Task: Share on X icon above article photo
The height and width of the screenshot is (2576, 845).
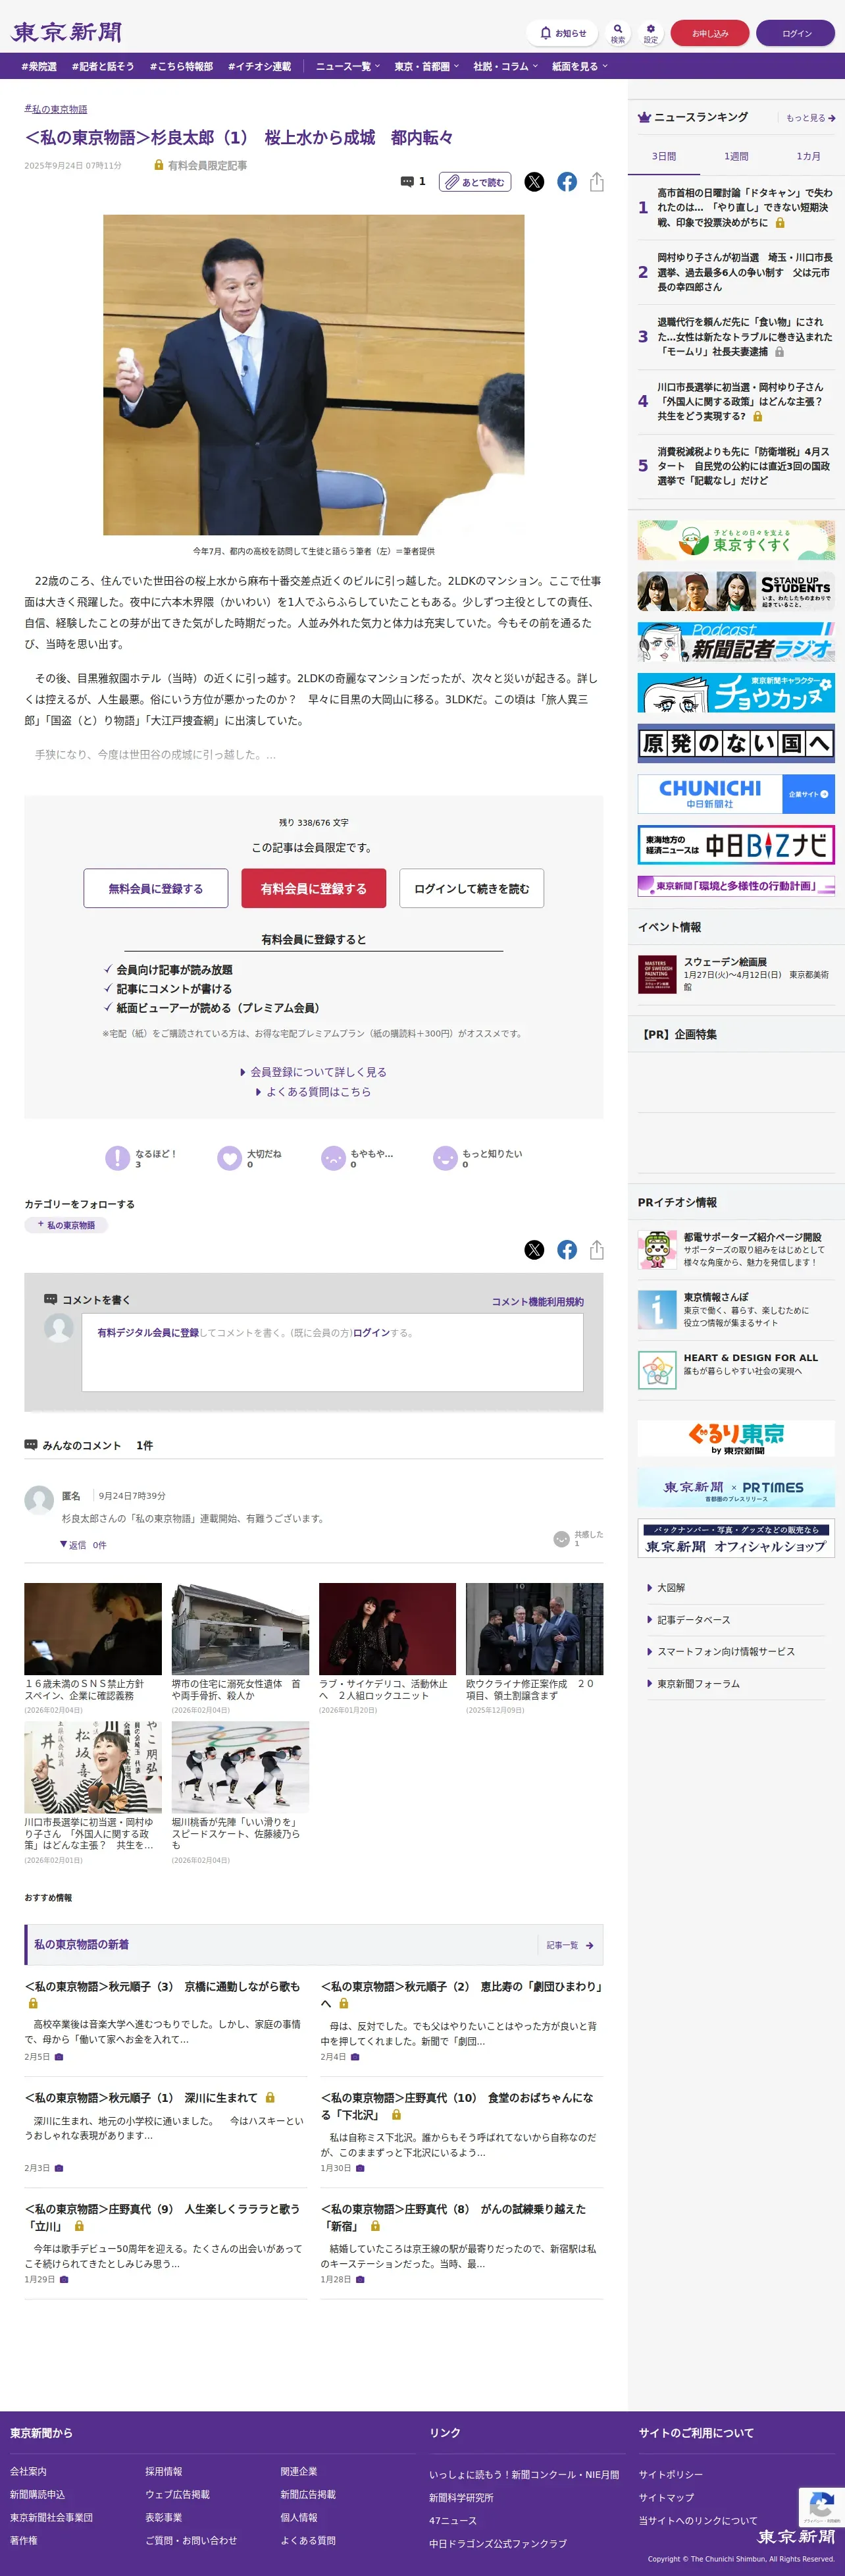Action: pyautogui.click(x=535, y=182)
